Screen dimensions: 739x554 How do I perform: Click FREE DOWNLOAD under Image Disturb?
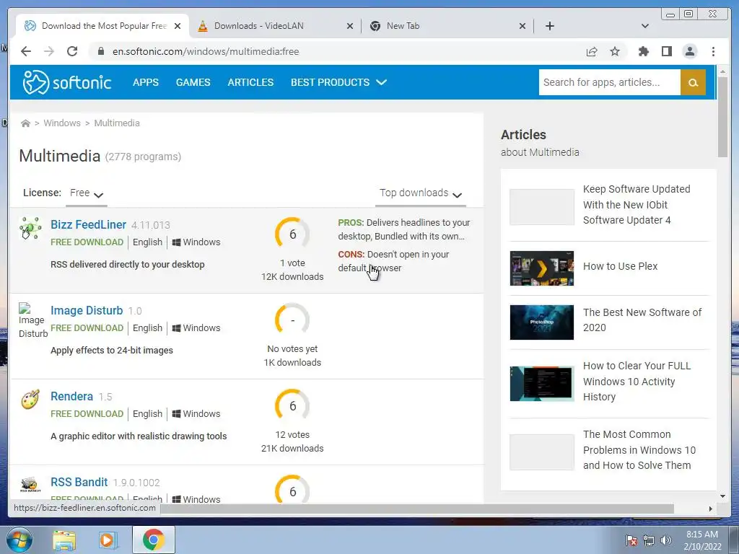(x=87, y=328)
